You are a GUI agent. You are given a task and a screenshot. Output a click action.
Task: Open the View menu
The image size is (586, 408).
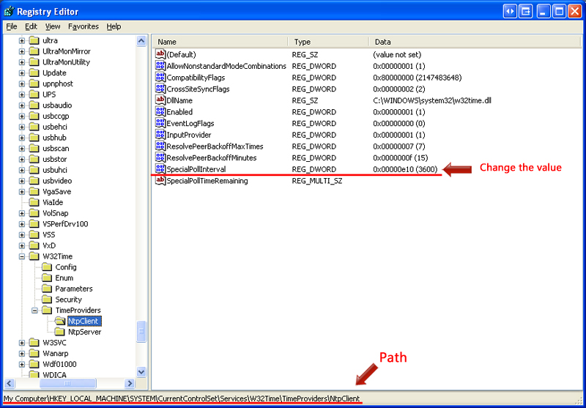click(53, 26)
